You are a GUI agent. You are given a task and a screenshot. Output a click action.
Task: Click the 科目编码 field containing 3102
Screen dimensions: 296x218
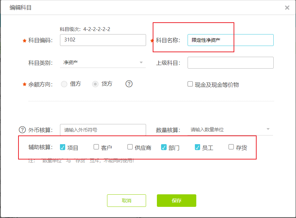(x=103, y=40)
